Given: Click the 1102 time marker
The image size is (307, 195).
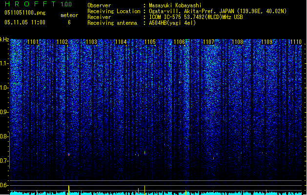Looking at the screenshot, I should coord(62,42).
